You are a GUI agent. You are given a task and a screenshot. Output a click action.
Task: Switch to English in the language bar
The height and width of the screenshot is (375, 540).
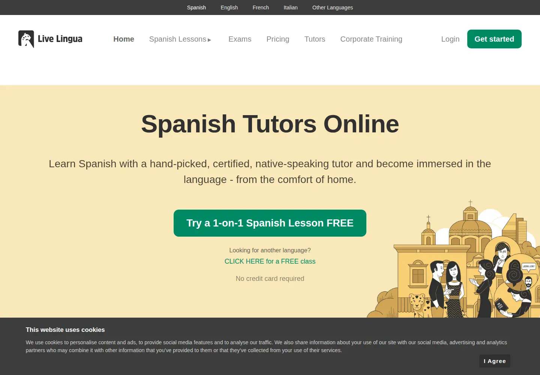pyautogui.click(x=229, y=7)
